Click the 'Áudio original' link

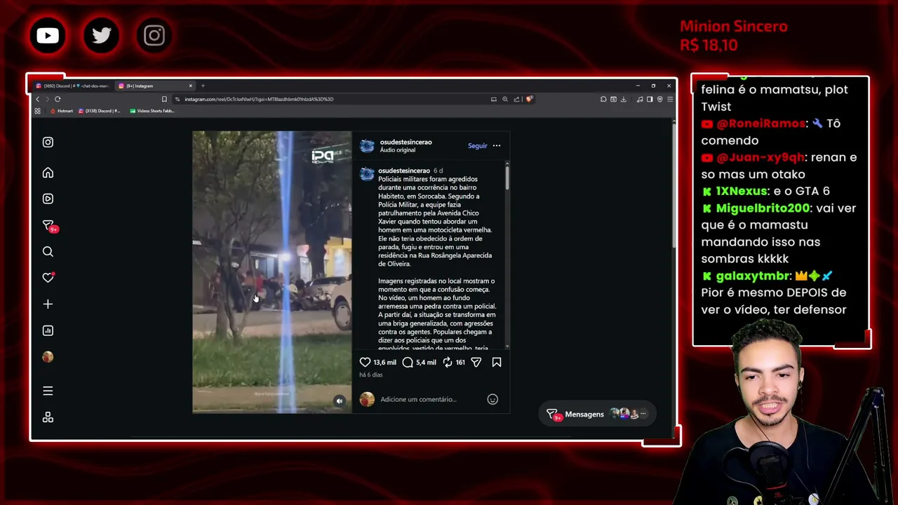(x=398, y=150)
